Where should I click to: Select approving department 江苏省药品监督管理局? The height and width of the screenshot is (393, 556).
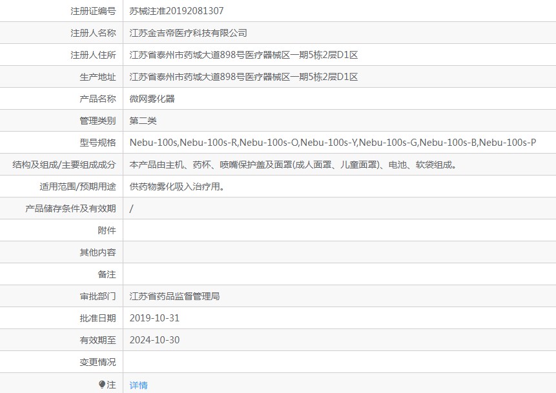click(x=174, y=296)
